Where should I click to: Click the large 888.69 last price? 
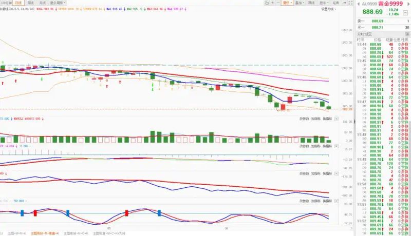pyautogui.click(x=372, y=12)
